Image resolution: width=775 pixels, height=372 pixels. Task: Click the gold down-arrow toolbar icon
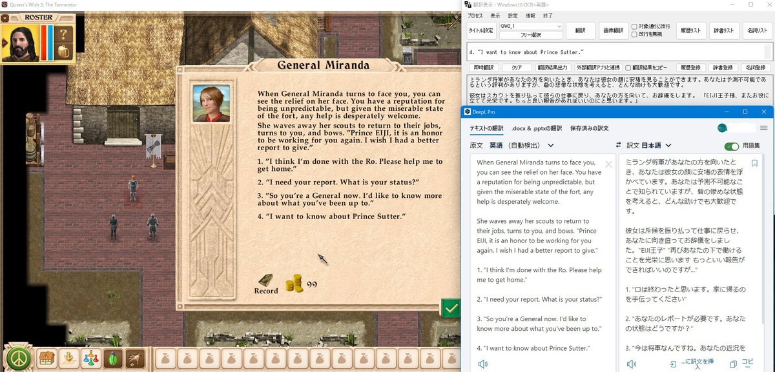[69, 358]
